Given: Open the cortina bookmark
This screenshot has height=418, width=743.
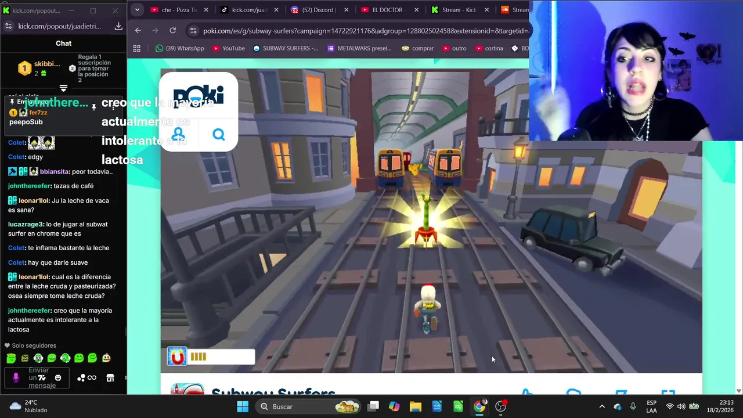Looking at the screenshot, I should tap(489, 48).
